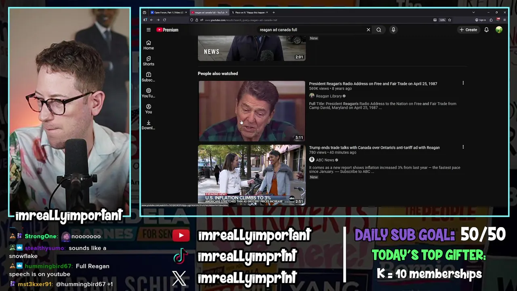
Task: Open the account avatar menu
Action: [x=499, y=30]
